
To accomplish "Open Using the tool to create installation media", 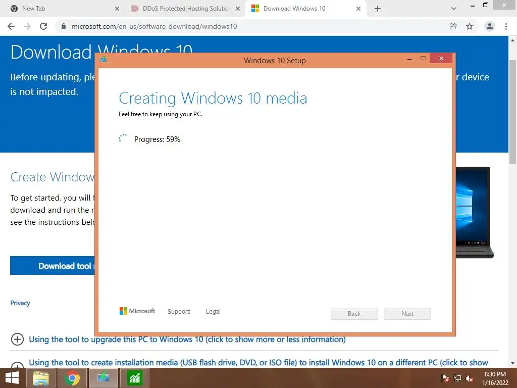I will pos(258,363).
